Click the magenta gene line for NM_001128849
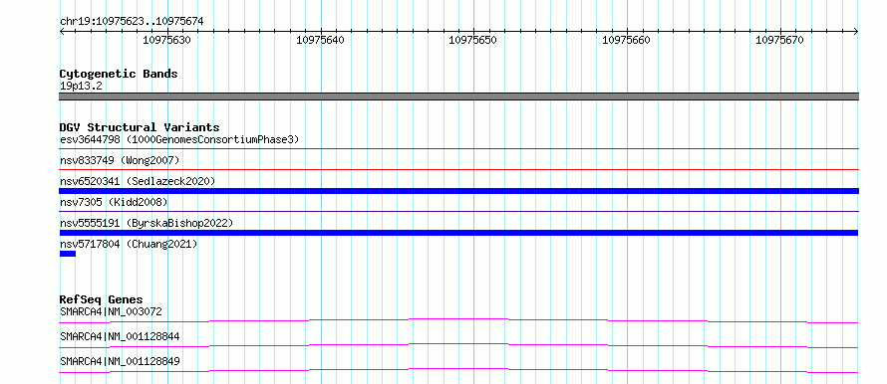The image size is (887, 384). [x=458, y=370]
